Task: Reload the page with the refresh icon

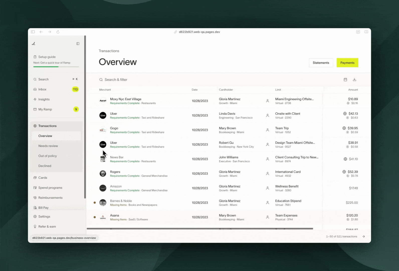Action: tap(58, 32)
